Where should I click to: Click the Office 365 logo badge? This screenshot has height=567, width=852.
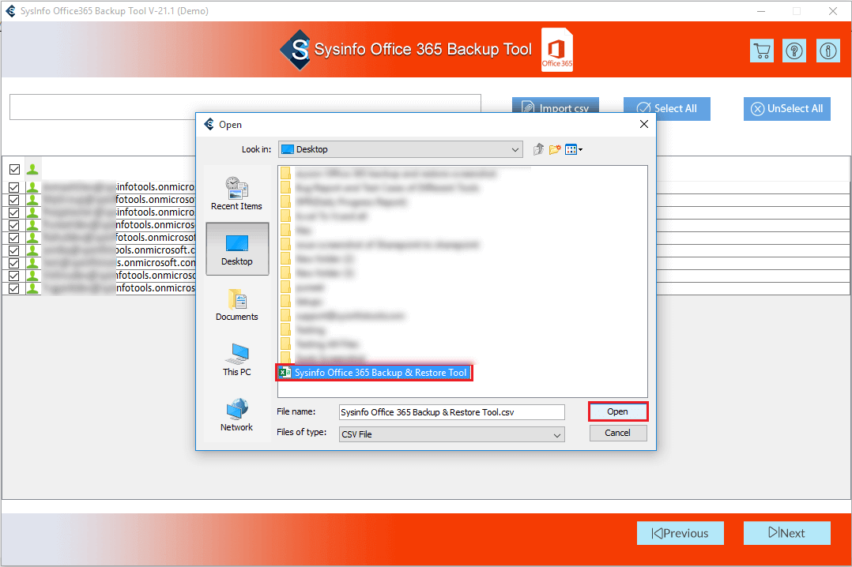(x=557, y=50)
